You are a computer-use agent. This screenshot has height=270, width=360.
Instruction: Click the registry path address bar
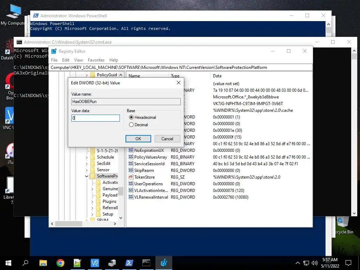[181, 67]
